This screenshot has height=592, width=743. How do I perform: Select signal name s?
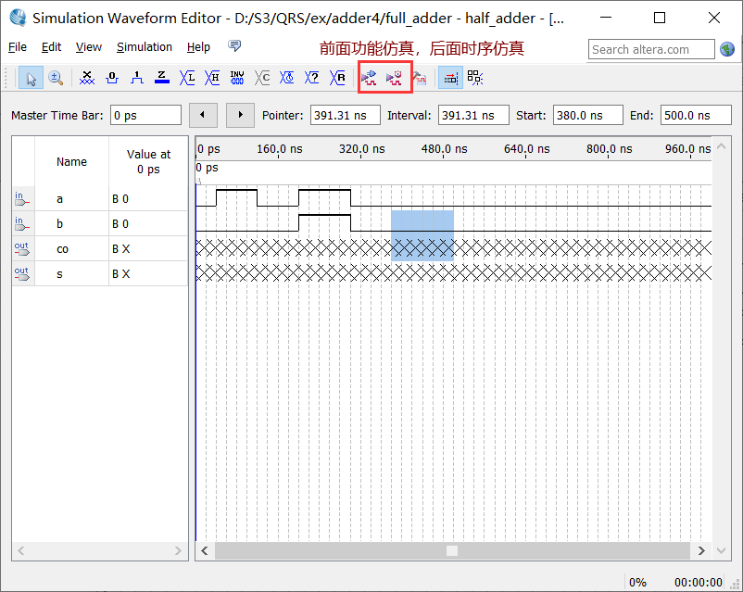[59, 274]
